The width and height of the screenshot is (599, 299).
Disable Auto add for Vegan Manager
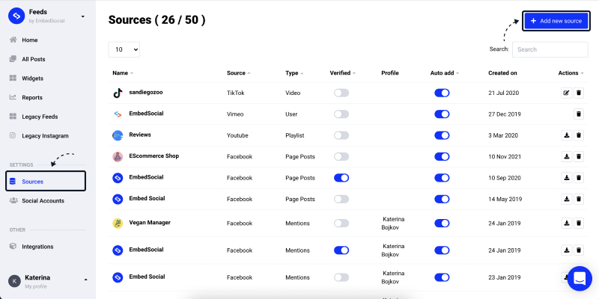(x=442, y=223)
